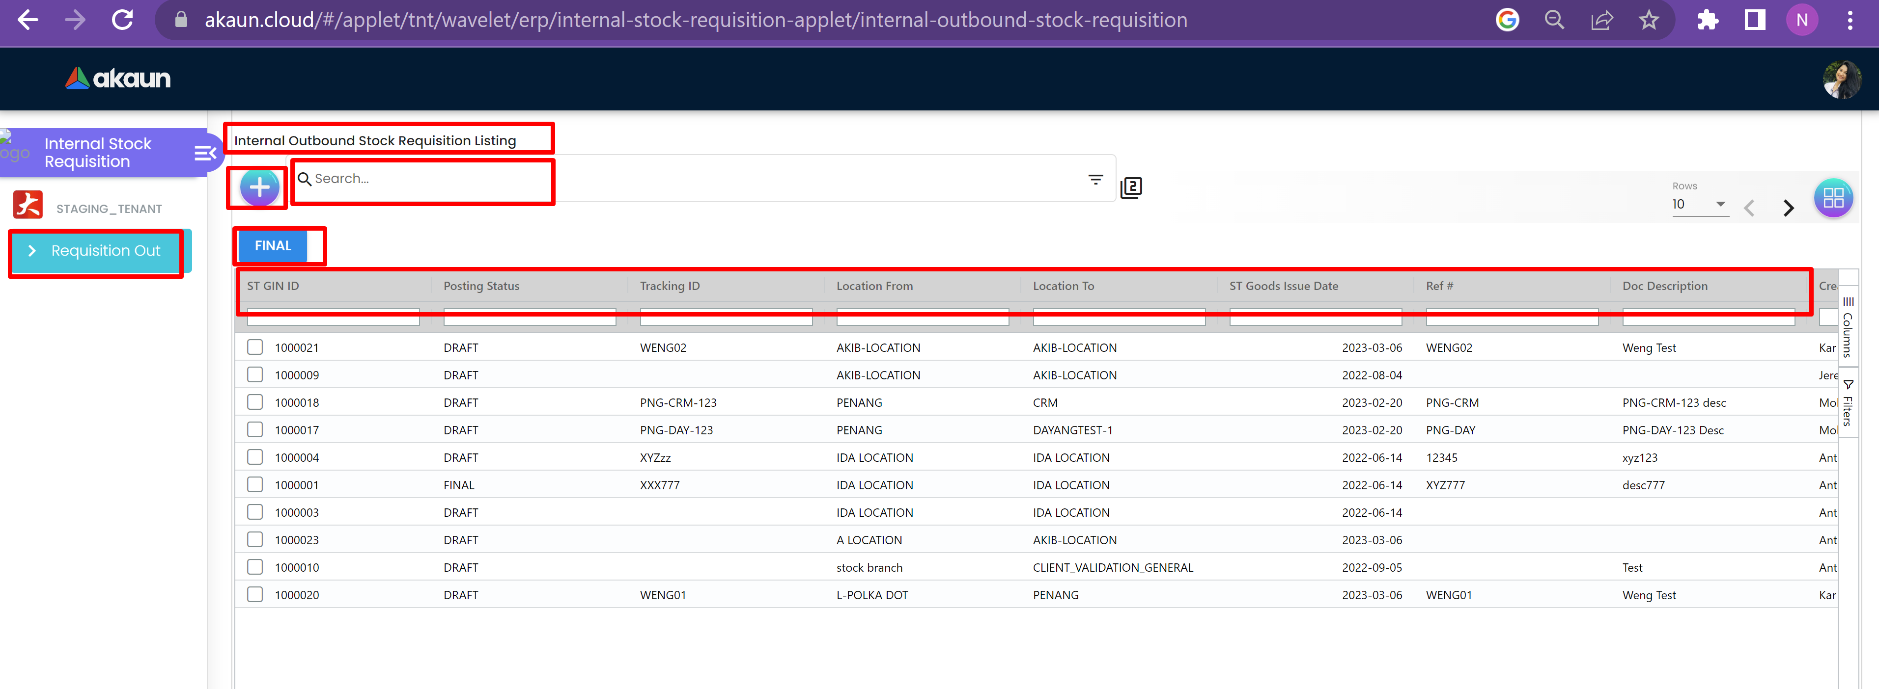
Task: Click the plus create requisition button
Action: click(260, 188)
